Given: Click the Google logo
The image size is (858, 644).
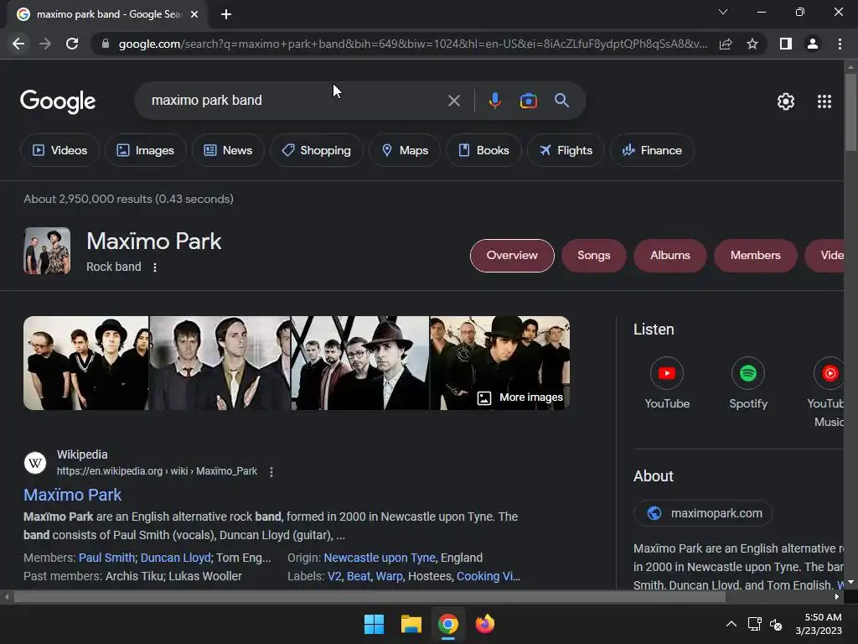Looking at the screenshot, I should [58, 101].
